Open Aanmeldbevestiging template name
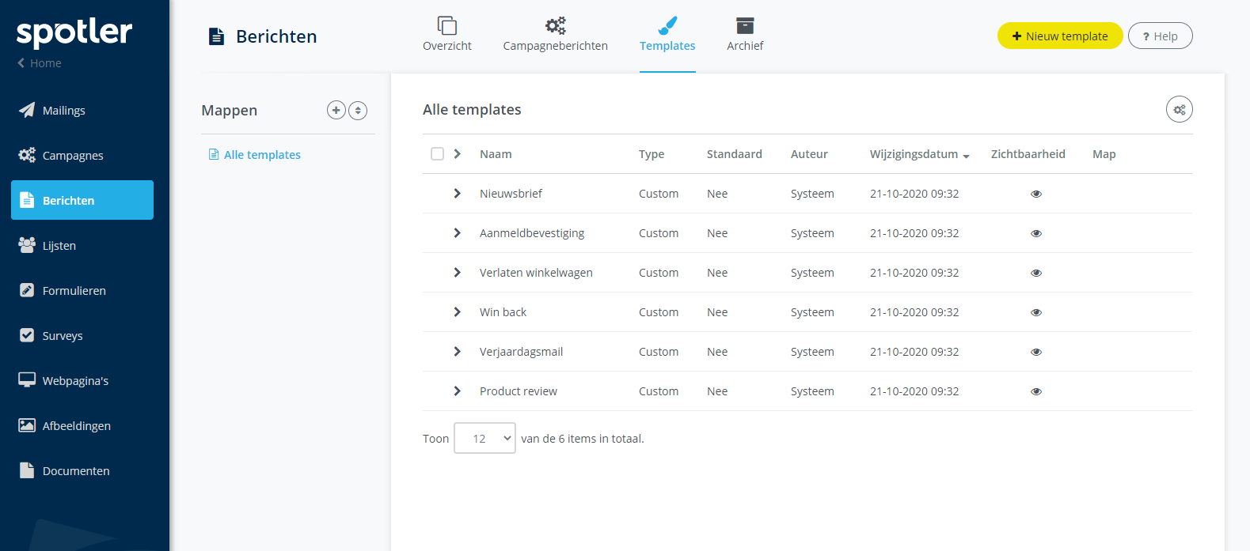The image size is (1250, 551). (x=532, y=233)
